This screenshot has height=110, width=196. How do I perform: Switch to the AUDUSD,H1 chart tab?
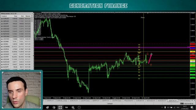click(162, 101)
